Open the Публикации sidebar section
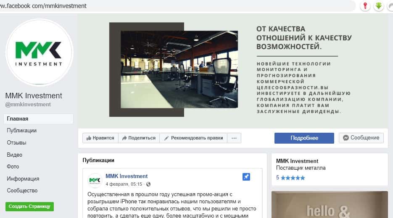 (21, 131)
